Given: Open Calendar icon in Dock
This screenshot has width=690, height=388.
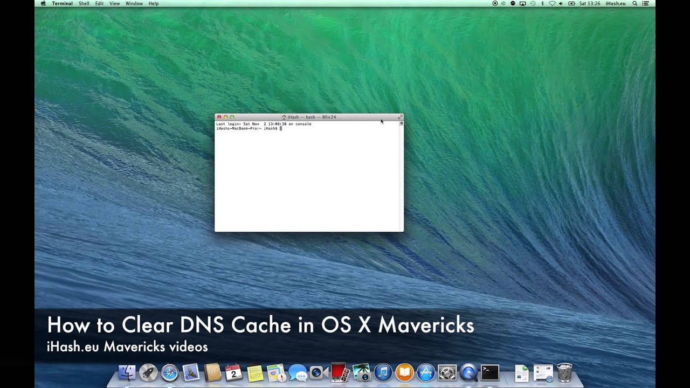Looking at the screenshot, I should [233, 372].
